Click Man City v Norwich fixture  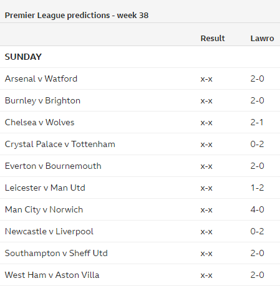click(44, 210)
